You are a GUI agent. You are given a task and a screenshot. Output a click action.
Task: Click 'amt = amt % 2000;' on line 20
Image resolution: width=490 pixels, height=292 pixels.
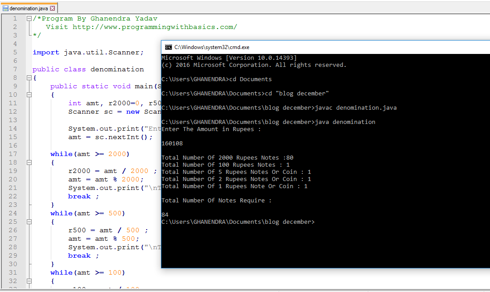tap(106, 180)
